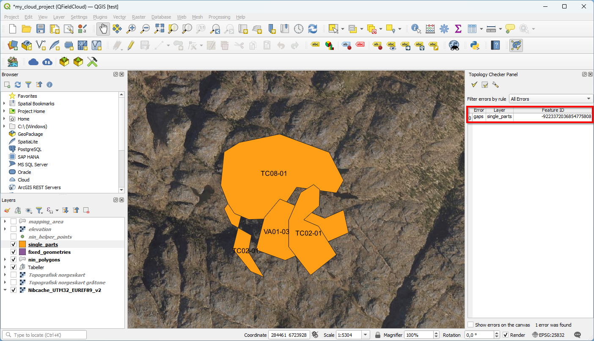Open the Filter errors by rule dropdown
Screen dimensions: 594x341
(551, 99)
